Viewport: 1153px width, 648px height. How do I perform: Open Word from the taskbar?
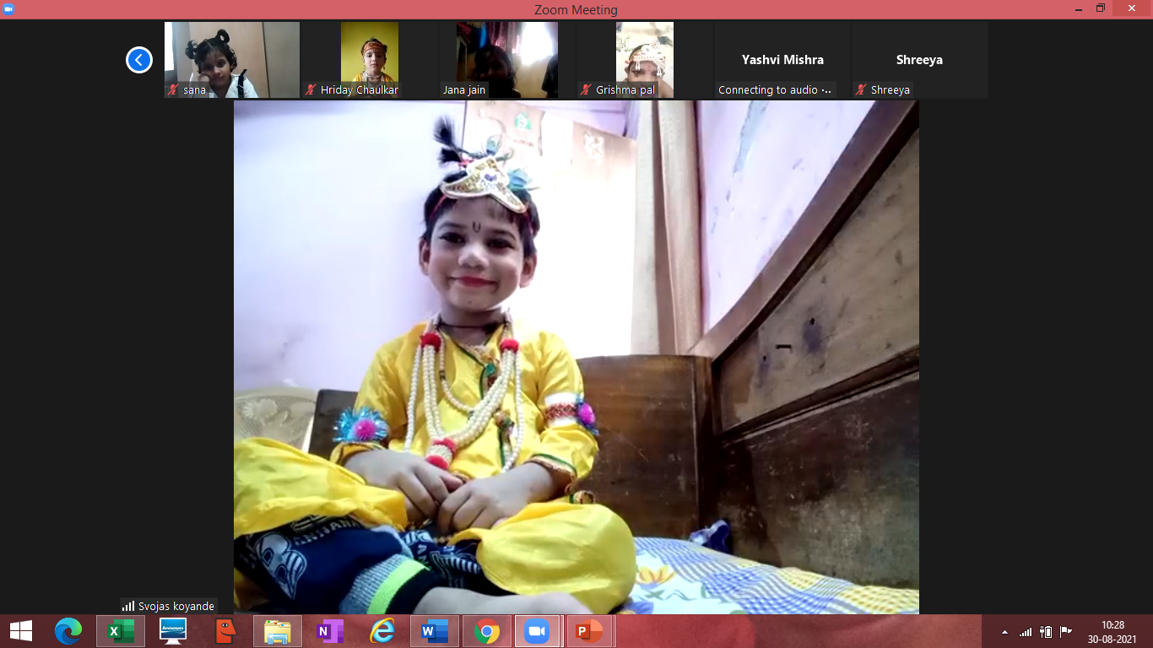click(435, 631)
